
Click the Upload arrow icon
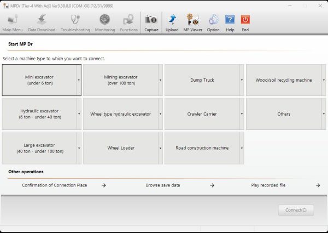click(172, 22)
